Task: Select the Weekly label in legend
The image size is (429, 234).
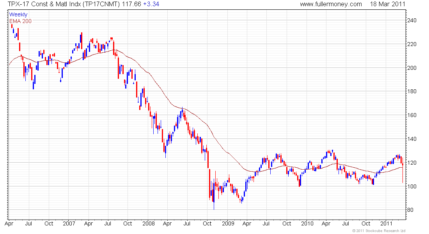Action: click(x=18, y=14)
